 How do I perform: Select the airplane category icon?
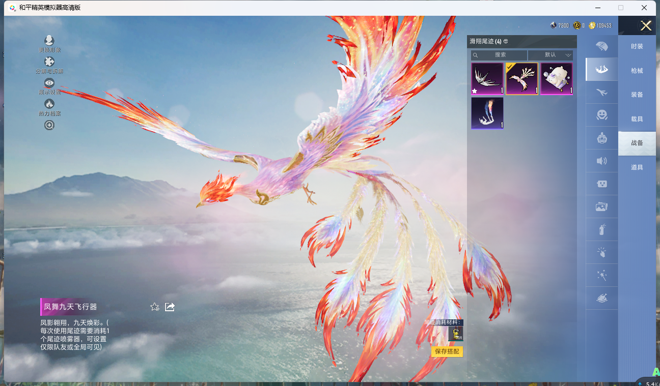(x=602, y=92)
